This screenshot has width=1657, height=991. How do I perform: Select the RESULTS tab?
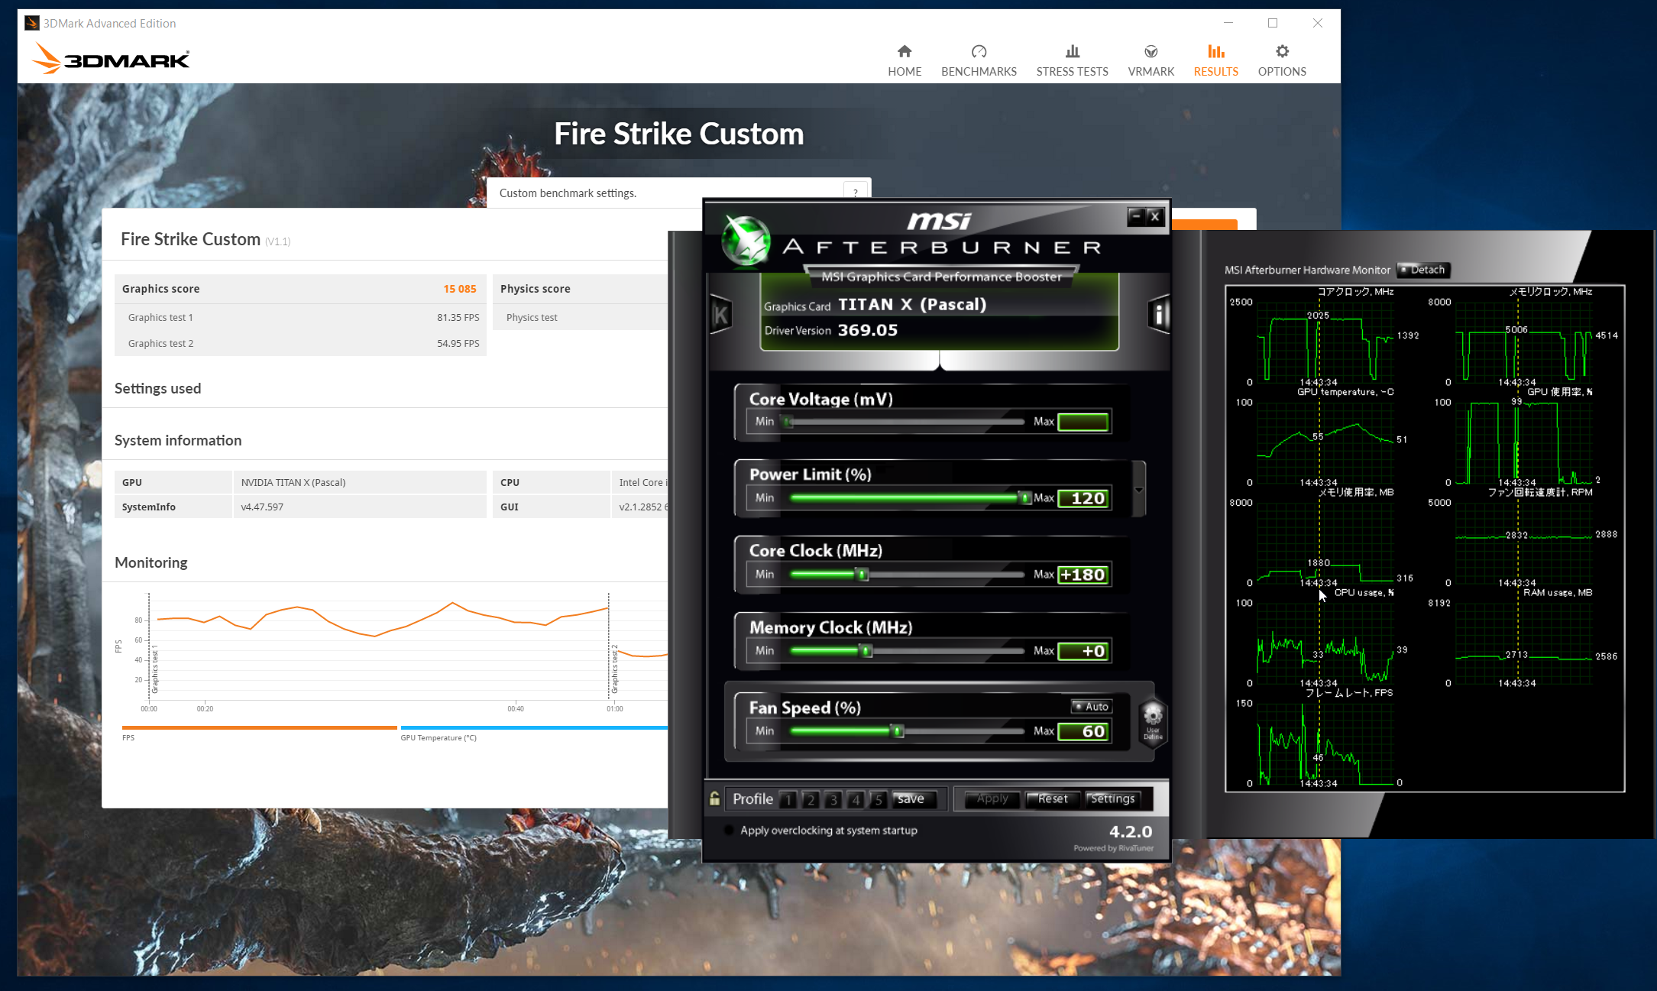click(1215, 60)
